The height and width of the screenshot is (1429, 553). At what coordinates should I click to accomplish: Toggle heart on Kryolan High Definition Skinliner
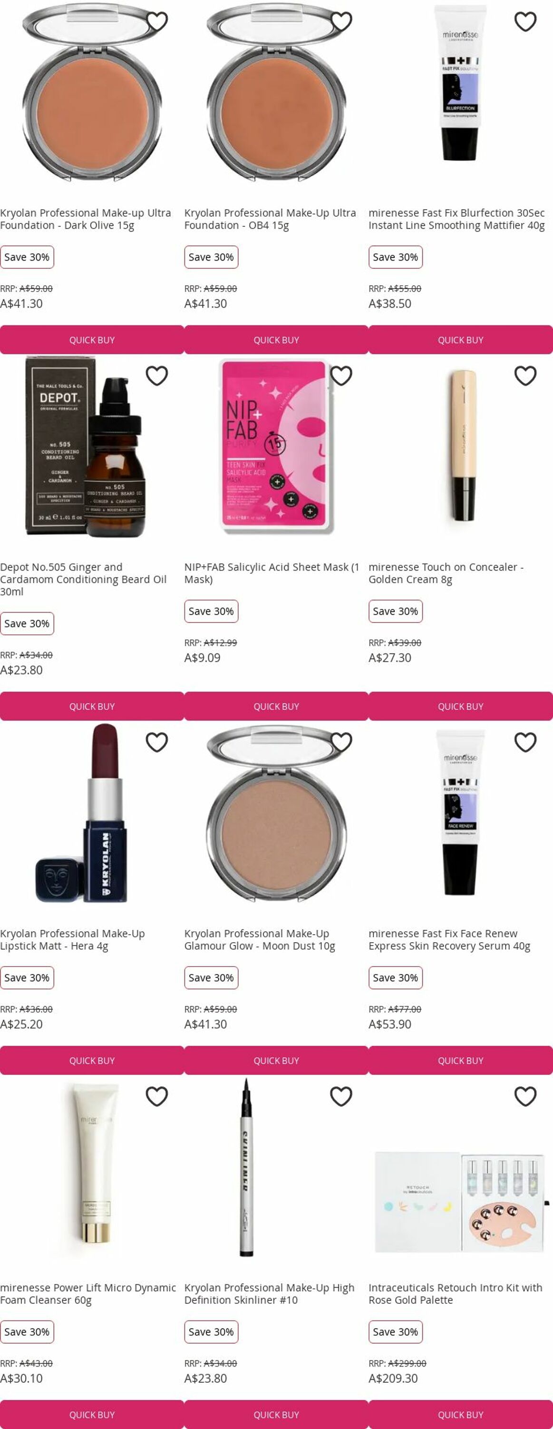[x=341, y=1096]
